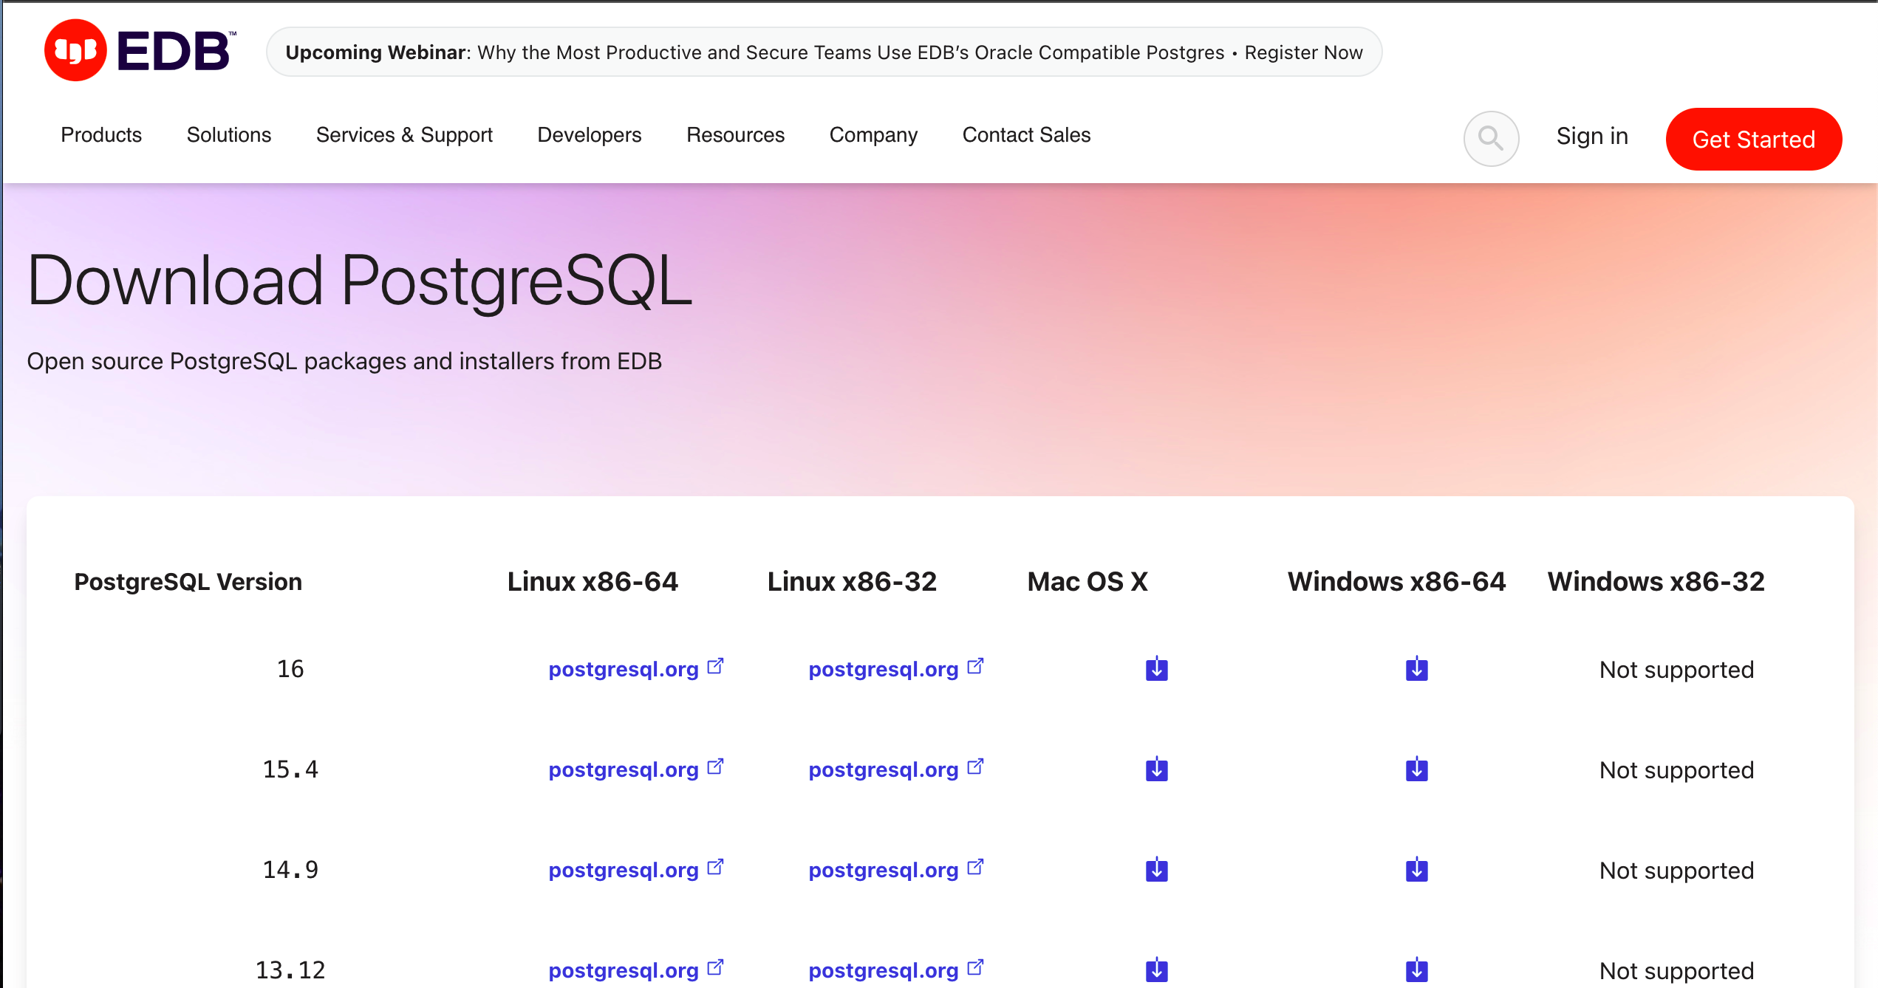Viewport: 1878px width, 988px height.
Task: Open postgresql.org link for version 16 Linux x86-64
Action: tap(635, 669)
